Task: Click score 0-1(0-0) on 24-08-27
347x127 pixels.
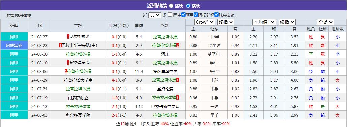Action: [119, 37]
